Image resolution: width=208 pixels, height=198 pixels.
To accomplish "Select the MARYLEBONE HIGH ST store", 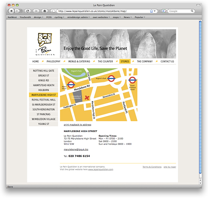I will click(x=44, y=95).
